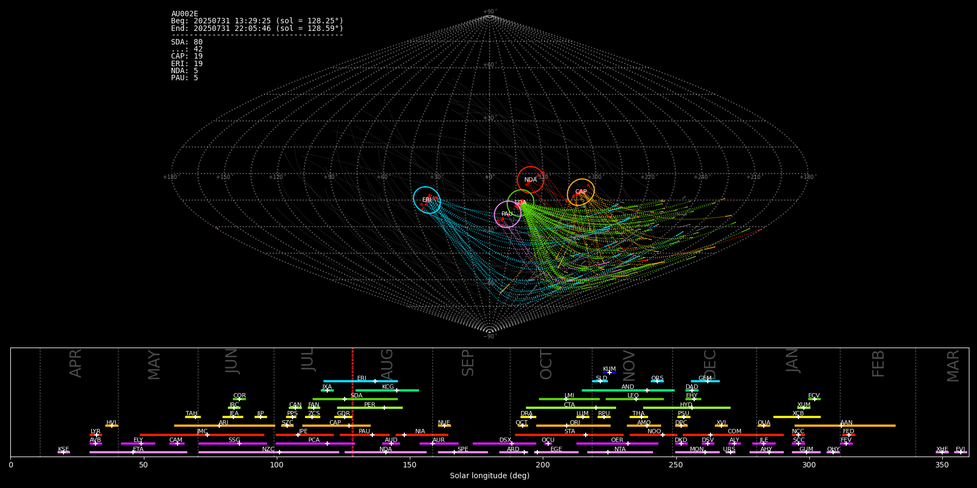Click the red dashed current-date marker on timeline

pos(352,402)
